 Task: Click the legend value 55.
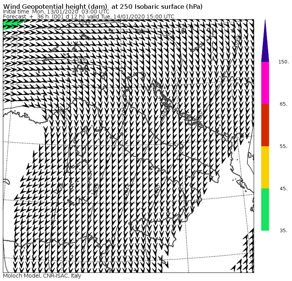pyautogui.click(x=284, y=146)
